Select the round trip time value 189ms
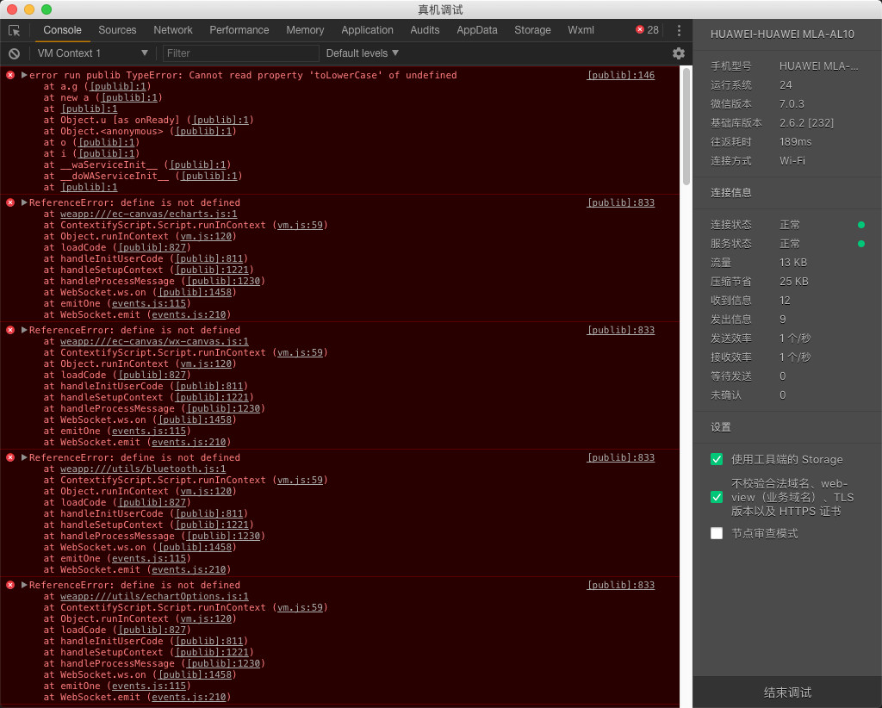The height and width of the screenshot is (708, 882). (795, 142)
